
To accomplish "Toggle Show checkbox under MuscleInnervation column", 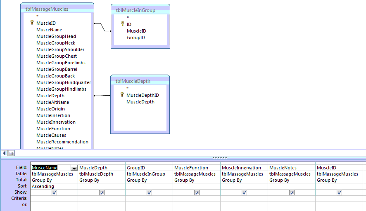I will click(244, 192).
